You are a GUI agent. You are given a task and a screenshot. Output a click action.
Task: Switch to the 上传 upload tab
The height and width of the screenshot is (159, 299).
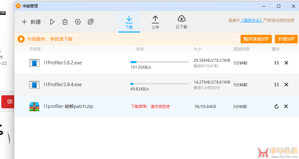tap(155, 22)
